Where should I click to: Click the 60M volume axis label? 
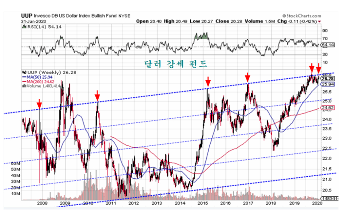click(15, 163)
